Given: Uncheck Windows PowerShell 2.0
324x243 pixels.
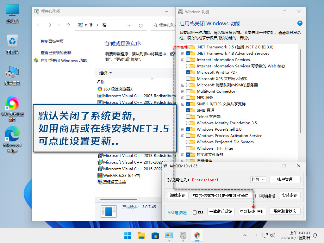Looking at the screenshot, I should coord(188,129).
